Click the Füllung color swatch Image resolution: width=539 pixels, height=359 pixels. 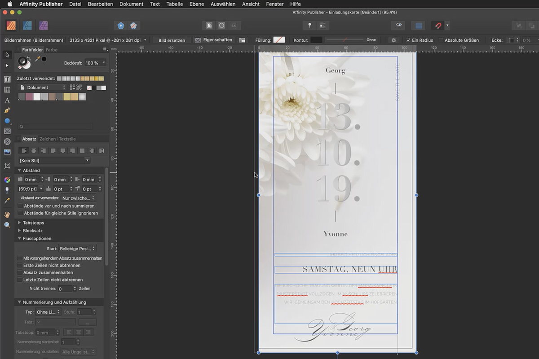pos(279,39)
